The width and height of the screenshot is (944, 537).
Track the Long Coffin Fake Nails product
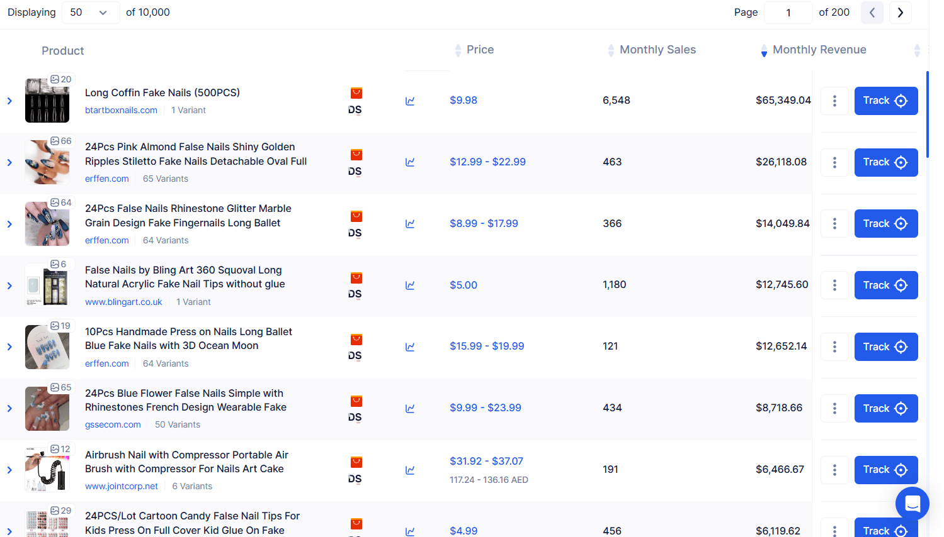tap(886, 101)
